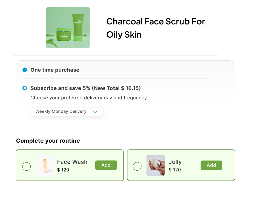The height and width of the screenshot is (200, 253).
Task: Click the Face Wash $ 120 price
Action: (63, 170)
